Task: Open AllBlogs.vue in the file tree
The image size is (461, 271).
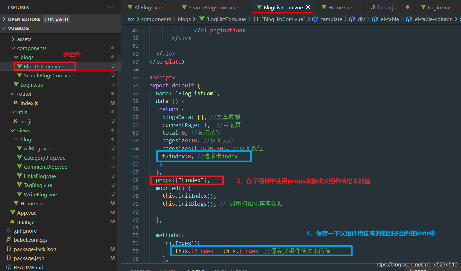Action: point(38,148)
